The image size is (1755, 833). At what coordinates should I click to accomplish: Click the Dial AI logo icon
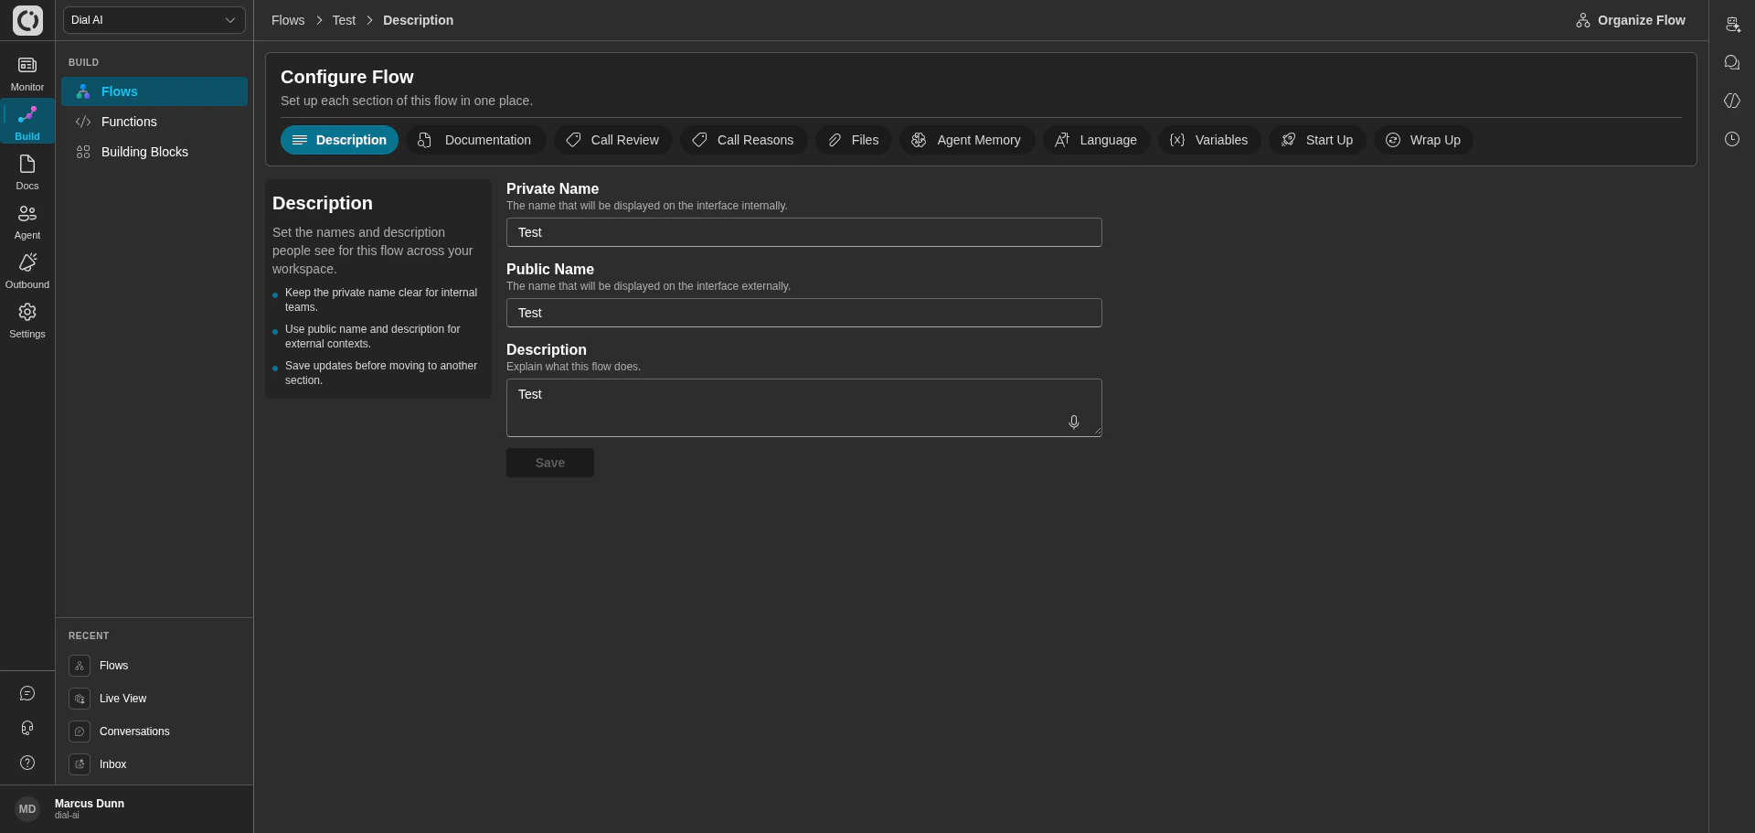pos(27,20)
